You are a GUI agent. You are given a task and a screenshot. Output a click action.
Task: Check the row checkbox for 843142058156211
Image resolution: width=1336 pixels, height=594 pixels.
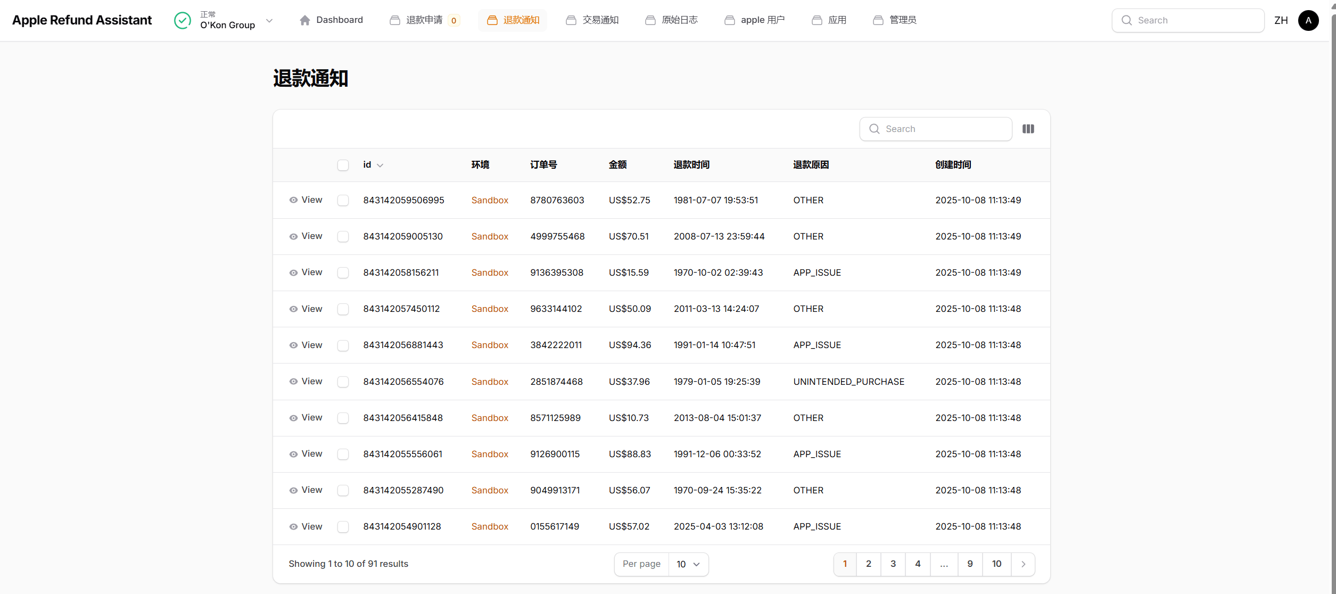343,273
